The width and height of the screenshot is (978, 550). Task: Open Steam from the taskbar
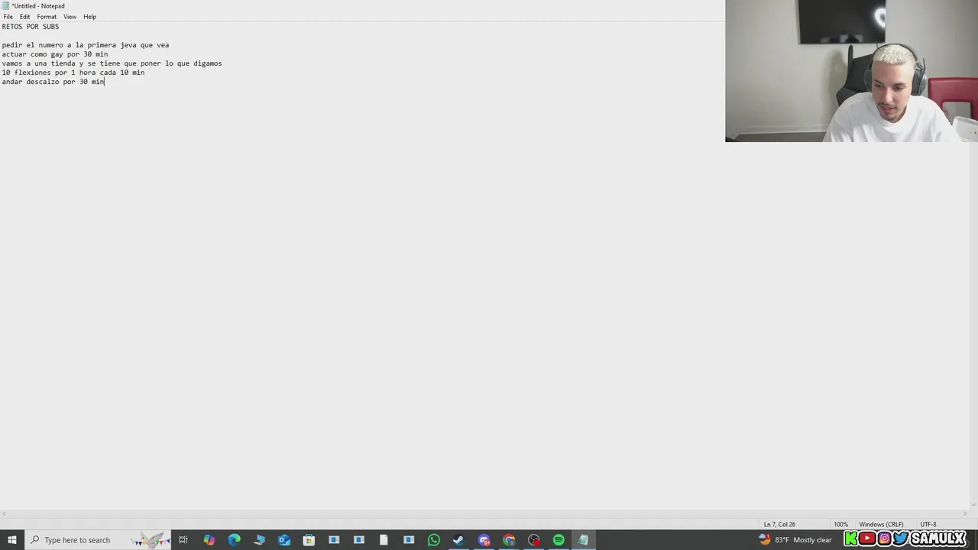pos(458,540)
